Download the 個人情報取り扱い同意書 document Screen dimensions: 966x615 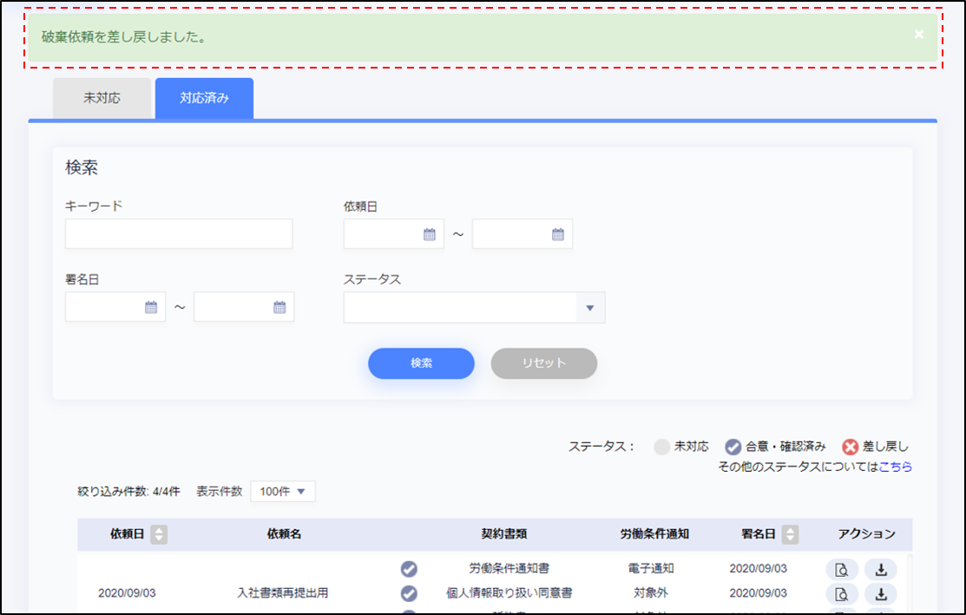click(880, 594)
